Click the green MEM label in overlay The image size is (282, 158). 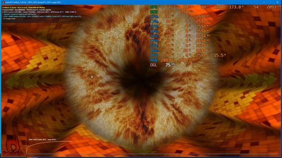(x=154, y=12)
